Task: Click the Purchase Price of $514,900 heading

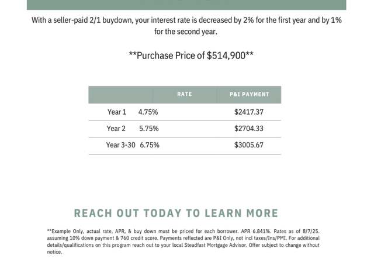Action: coord(191,56)
